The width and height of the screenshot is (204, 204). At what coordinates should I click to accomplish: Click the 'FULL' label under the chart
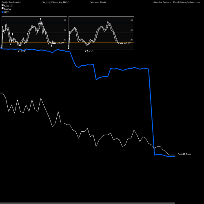89,51
